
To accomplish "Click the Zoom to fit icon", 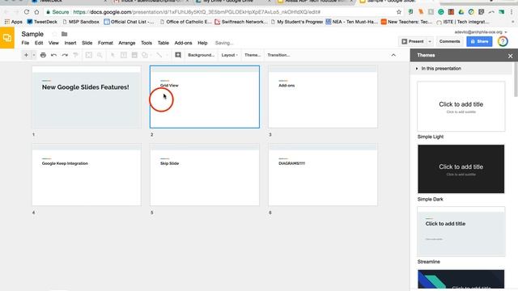I will pyautogui.click(x=88, y=55).
